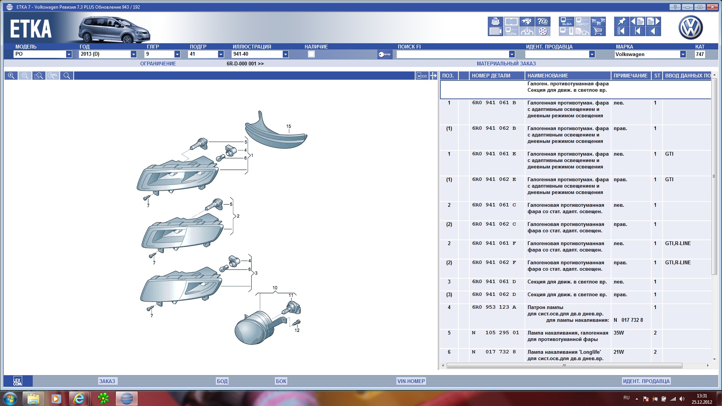This screenshot has width=722, height=406.
Task: Click the zoom area selection magnifier
Action: [39, 76]
